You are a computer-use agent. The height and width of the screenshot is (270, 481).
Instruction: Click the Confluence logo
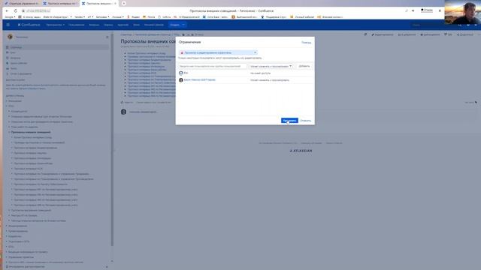[29, 25]
